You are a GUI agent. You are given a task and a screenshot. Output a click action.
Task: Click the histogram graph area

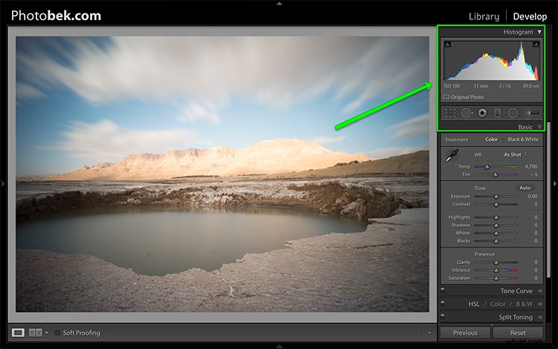pos(492,60)
